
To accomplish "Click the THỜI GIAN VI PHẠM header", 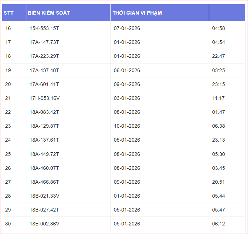I will pyautogui.click(x=137, y=13).
